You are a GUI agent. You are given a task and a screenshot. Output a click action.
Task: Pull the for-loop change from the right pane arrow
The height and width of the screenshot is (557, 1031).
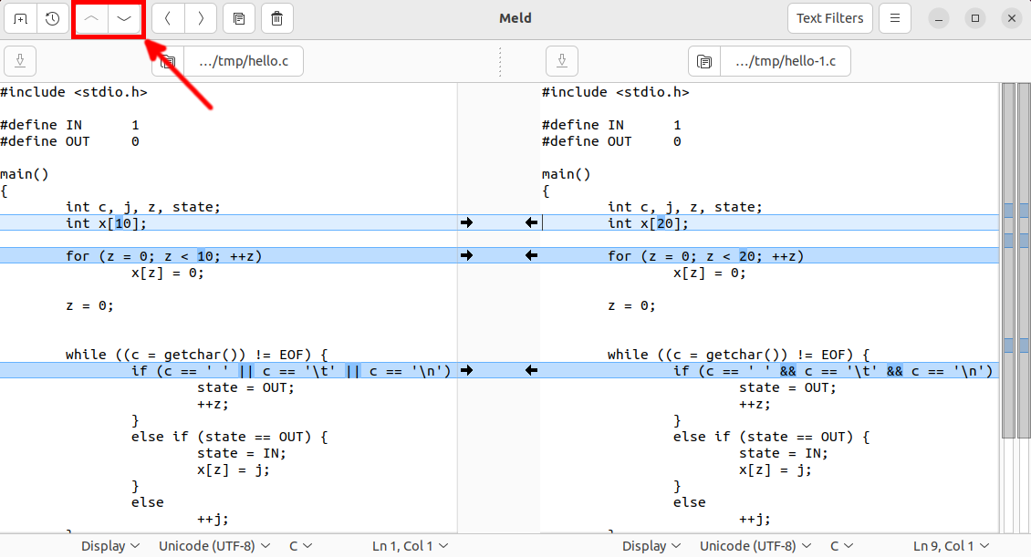click(x=532, y=256)
